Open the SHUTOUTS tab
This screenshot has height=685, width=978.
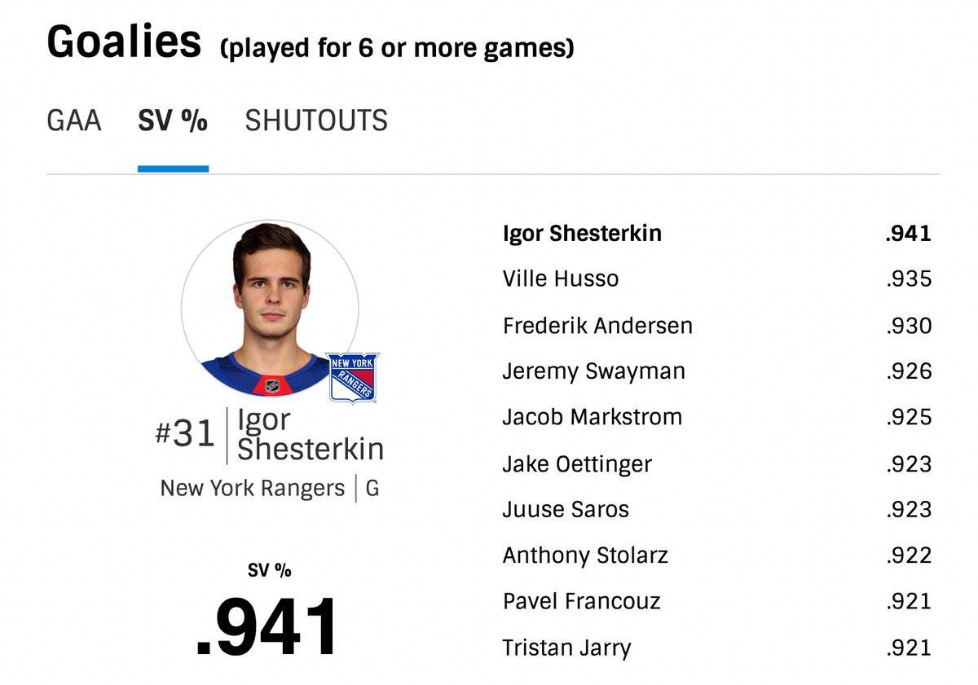click(x=316, y=121)
